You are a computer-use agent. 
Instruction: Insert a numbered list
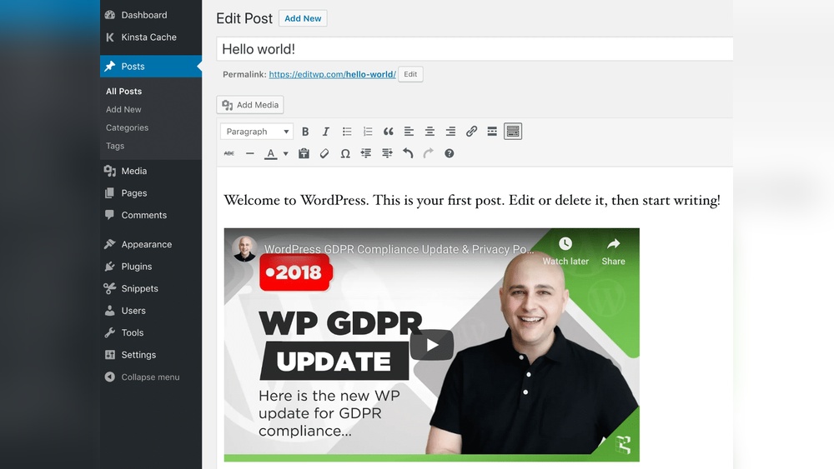(x=368, y=131)
